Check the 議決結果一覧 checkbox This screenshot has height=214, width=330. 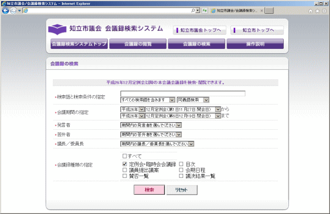tap(181, 175)
